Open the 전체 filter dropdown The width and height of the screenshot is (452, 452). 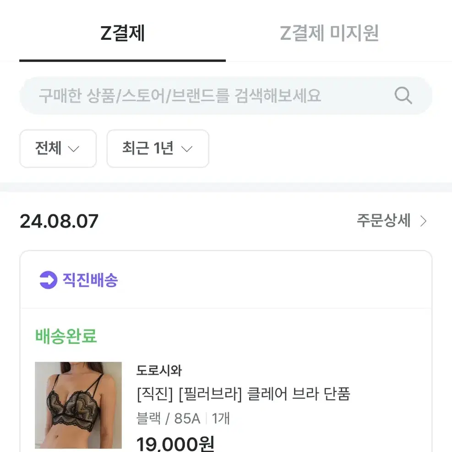tap(58, 148)
